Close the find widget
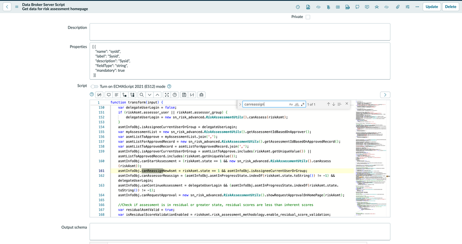The width and height of the screenshot is (462, 244). pos(347,104)
